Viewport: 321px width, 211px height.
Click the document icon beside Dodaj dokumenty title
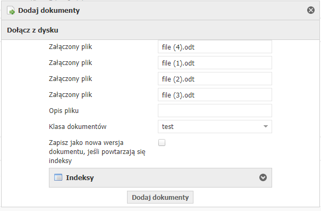11,10
